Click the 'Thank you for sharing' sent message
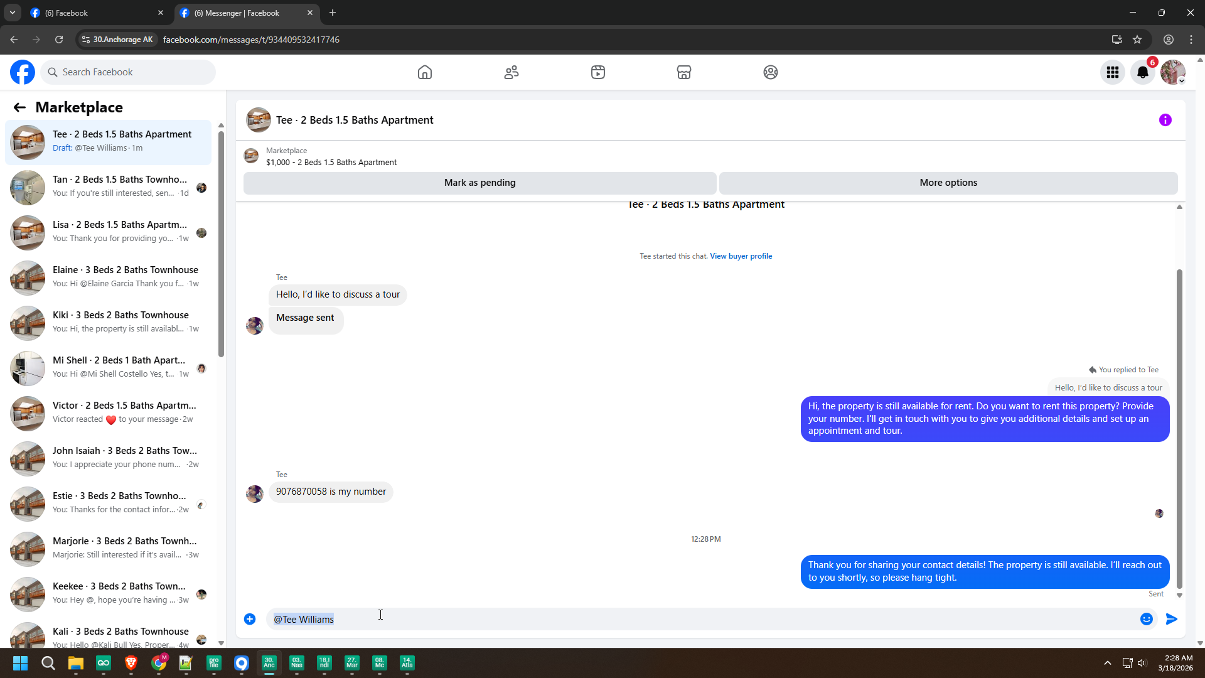The width and height of the screenshot is (1205, 678). (985, 571)
